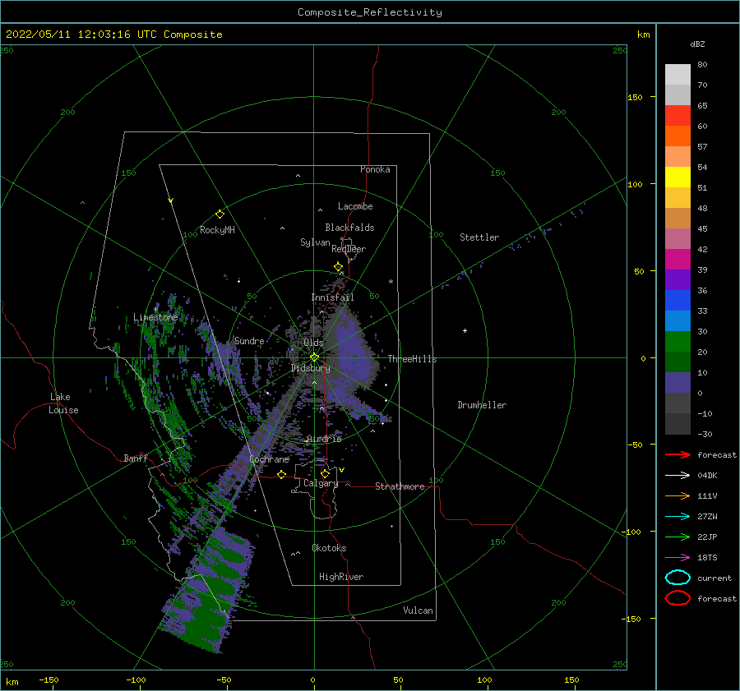Click the bright red 65 dBZ swatch
The width and height of the screenshot is (740, 691).
[678, 115]
